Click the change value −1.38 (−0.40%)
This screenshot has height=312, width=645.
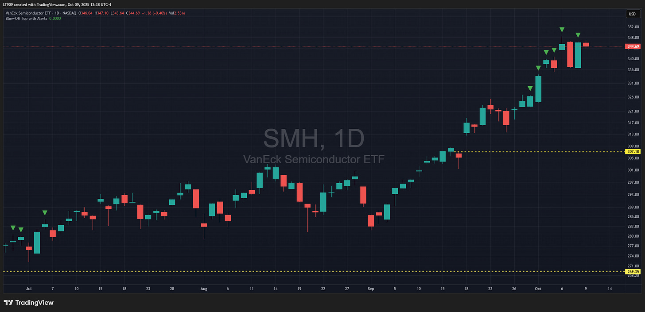(154, 13)
